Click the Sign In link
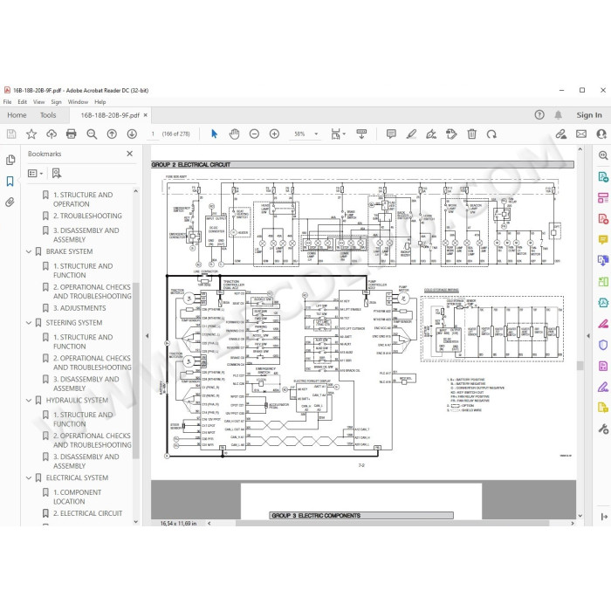Viewport: 611px width, 611px height. point(589,115)
